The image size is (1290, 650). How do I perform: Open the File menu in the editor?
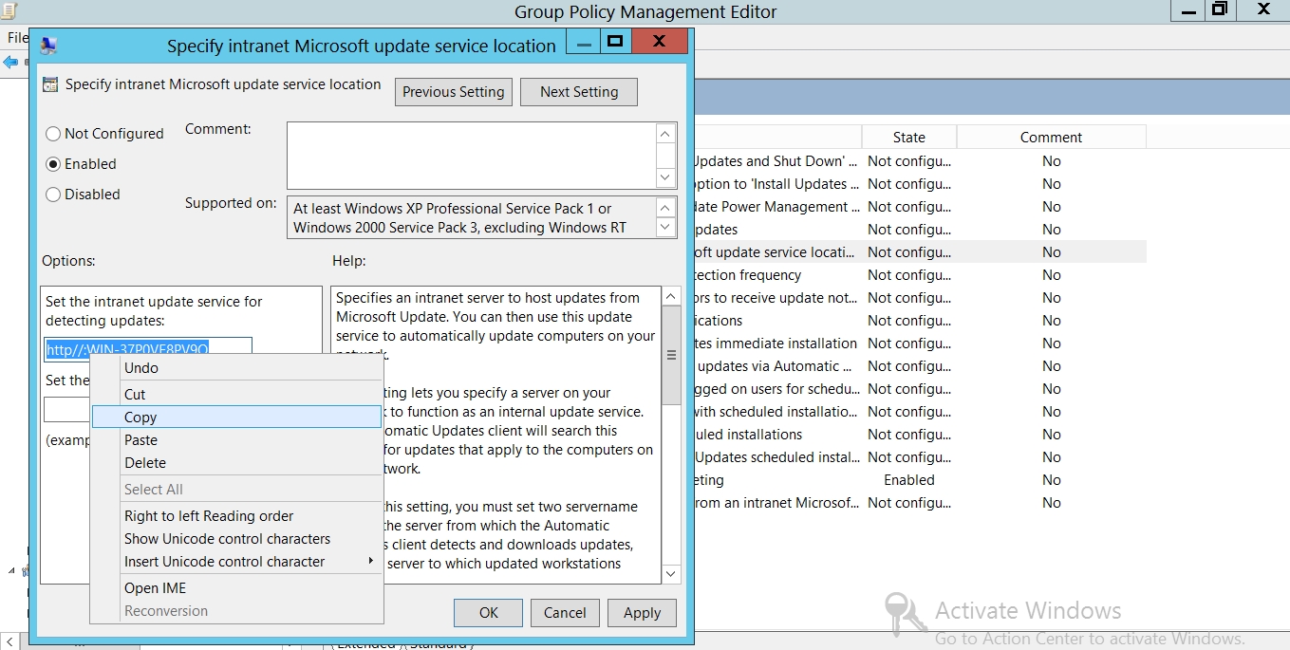(x=17, y=38)
